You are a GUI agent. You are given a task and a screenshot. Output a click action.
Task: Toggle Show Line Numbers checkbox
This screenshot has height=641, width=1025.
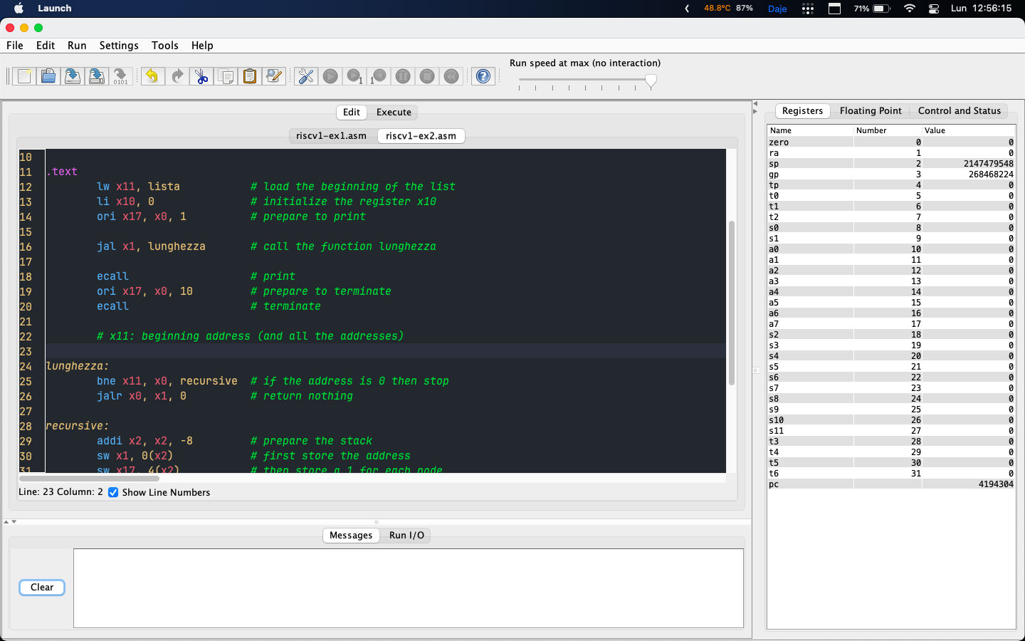point(113,492)
